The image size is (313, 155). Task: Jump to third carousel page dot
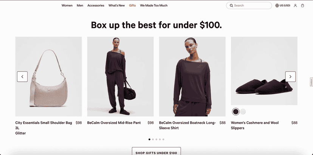pyautogui.click(x=156, y=139)
